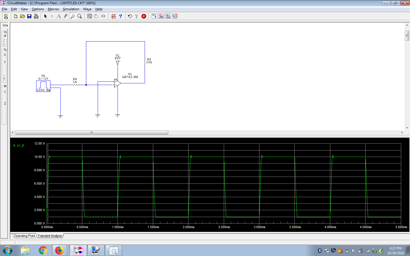Click the schematic scroll left arrow
410x256 pixels.
(13, 133)
